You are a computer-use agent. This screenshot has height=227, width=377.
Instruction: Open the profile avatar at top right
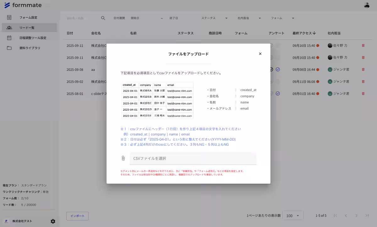[367, 5]
